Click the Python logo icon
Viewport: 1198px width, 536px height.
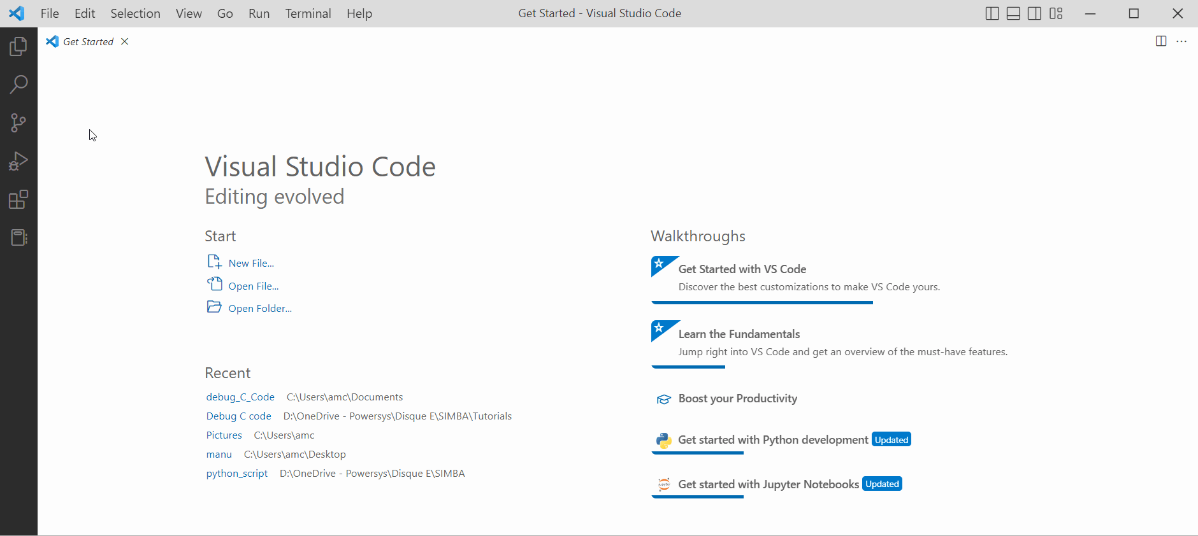point(664,441)
